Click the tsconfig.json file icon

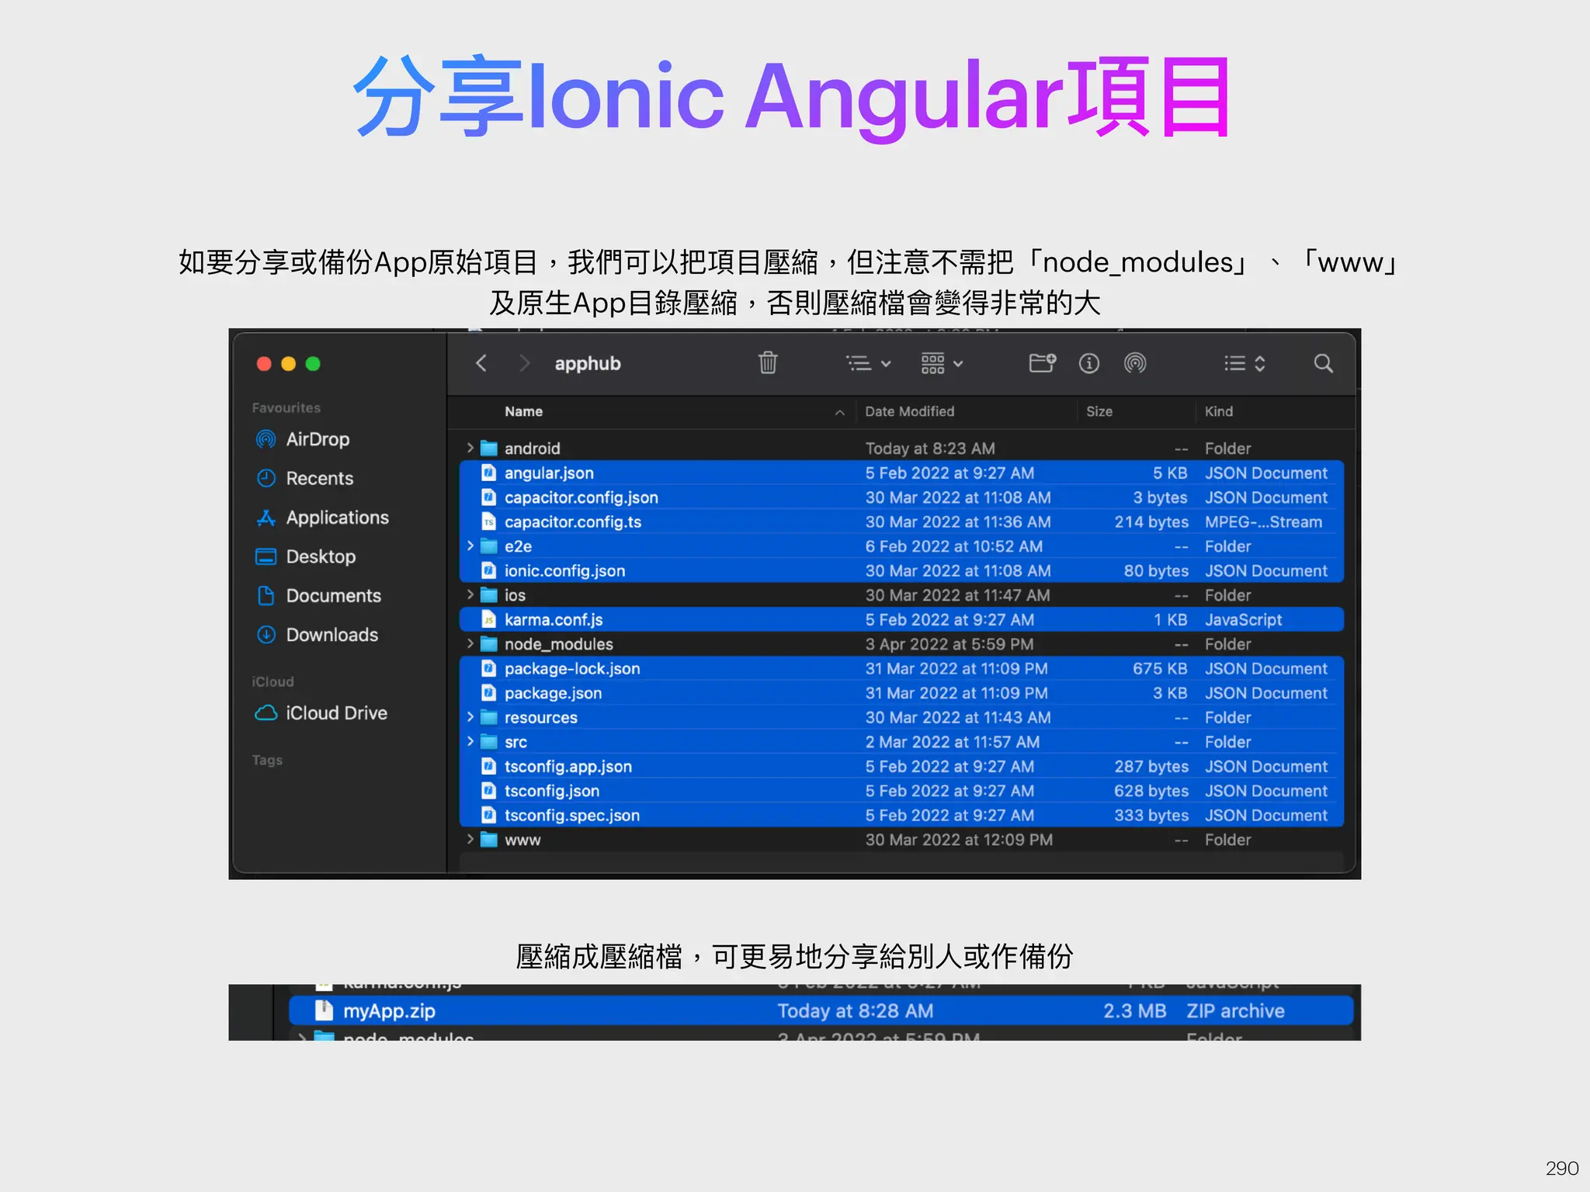click(488, 791)
